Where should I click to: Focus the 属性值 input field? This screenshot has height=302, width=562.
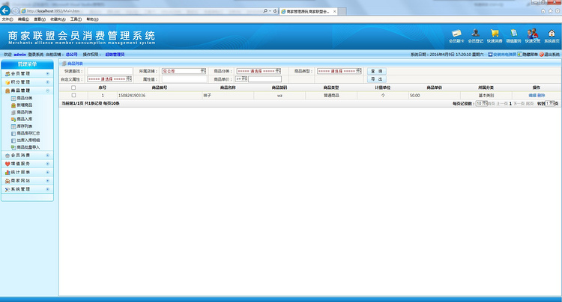[184, 79]
